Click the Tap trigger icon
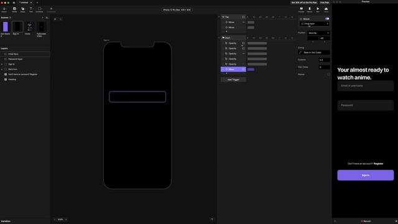Image resolution: width=398 pixels, height=224 pixels. point(223,17)
